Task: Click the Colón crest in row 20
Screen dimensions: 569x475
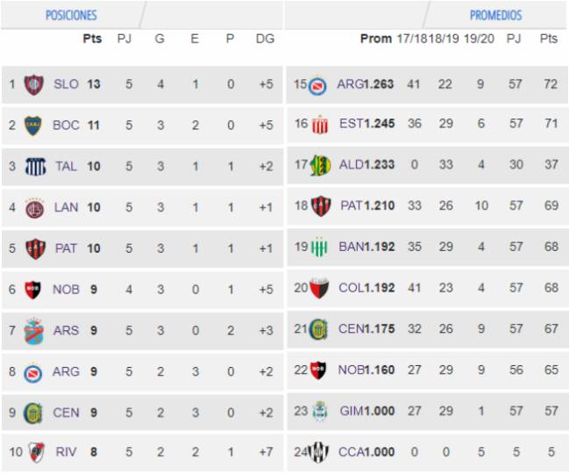Action: pos(319,288)
